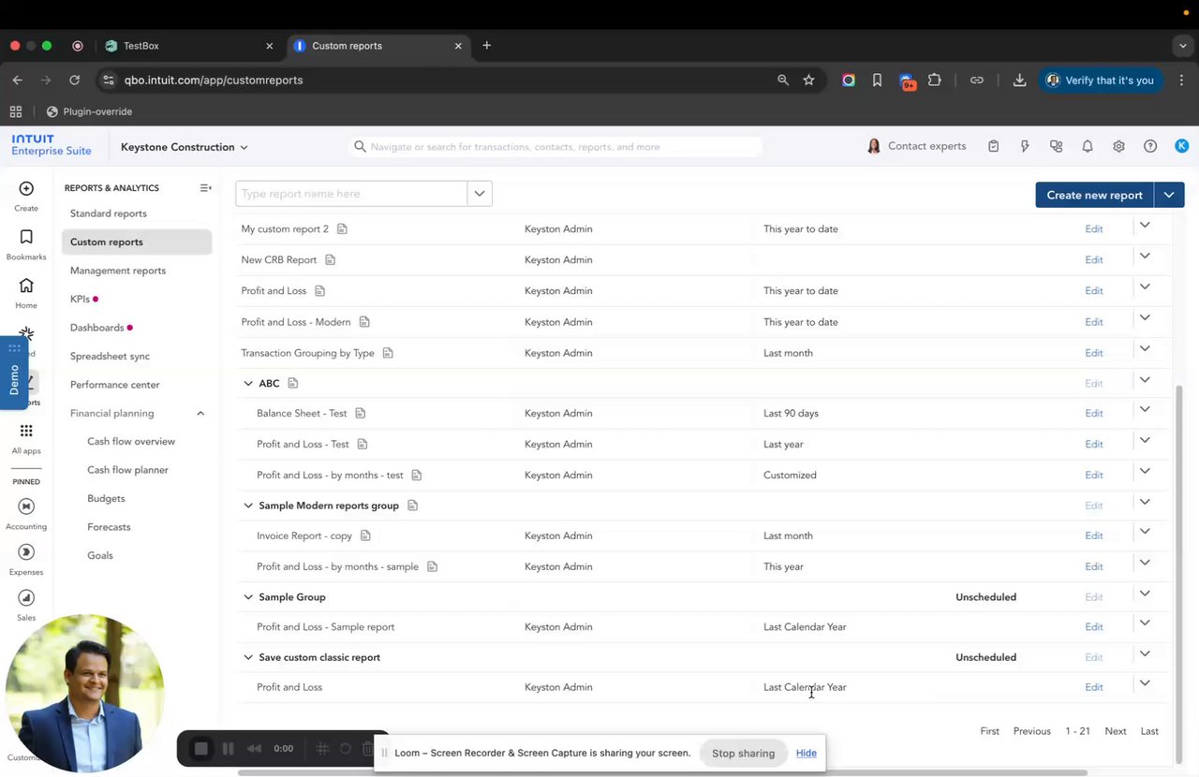Open Dashboards in sidebar
Image resolution: width=1199 pixels, height=777 pixels.
tap(96, 328)
